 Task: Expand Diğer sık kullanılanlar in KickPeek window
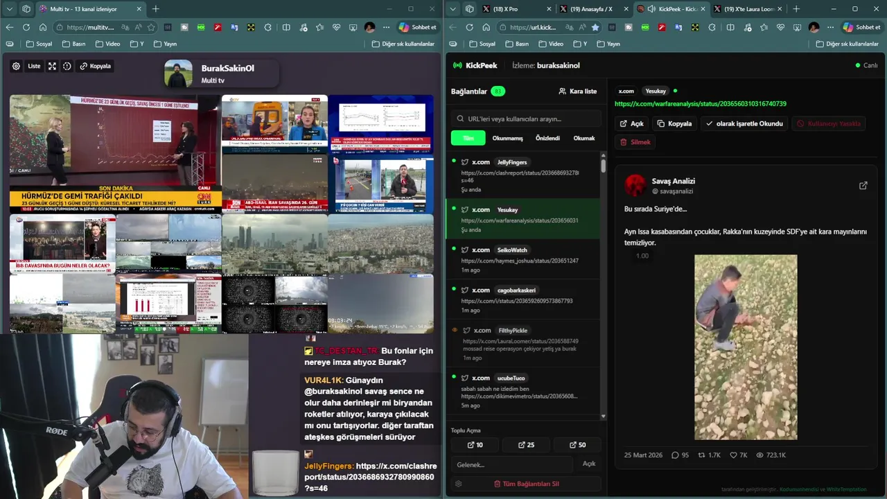coord(846,44)
